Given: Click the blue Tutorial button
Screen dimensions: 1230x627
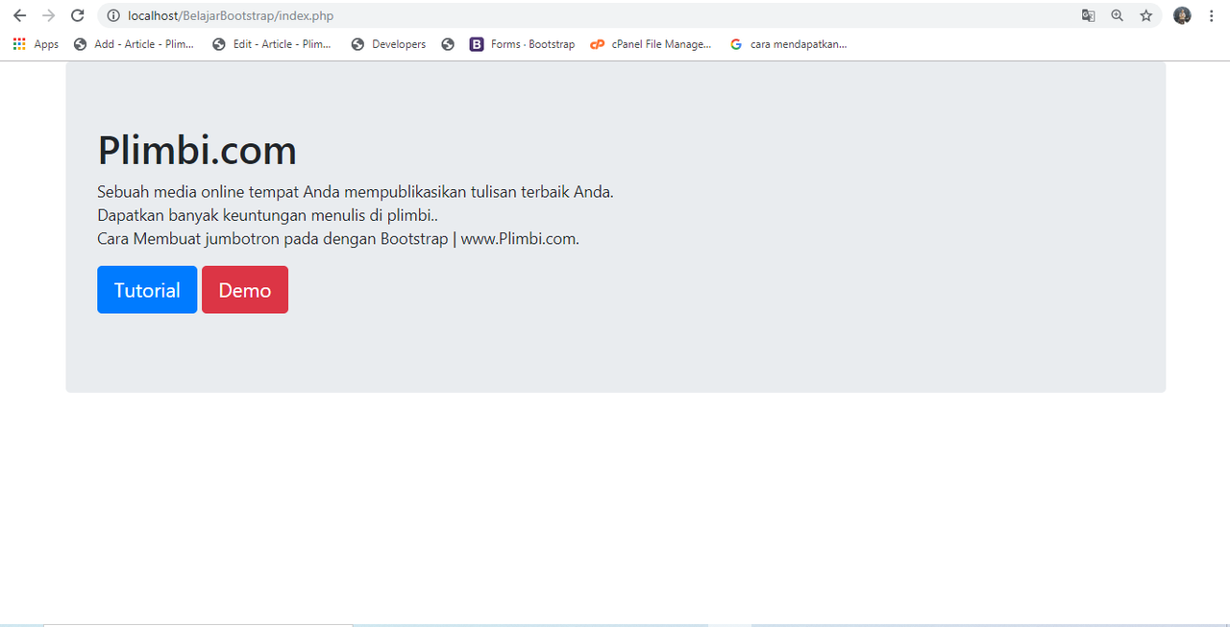Looking at the screenshot, I should (x=147, y=290).
